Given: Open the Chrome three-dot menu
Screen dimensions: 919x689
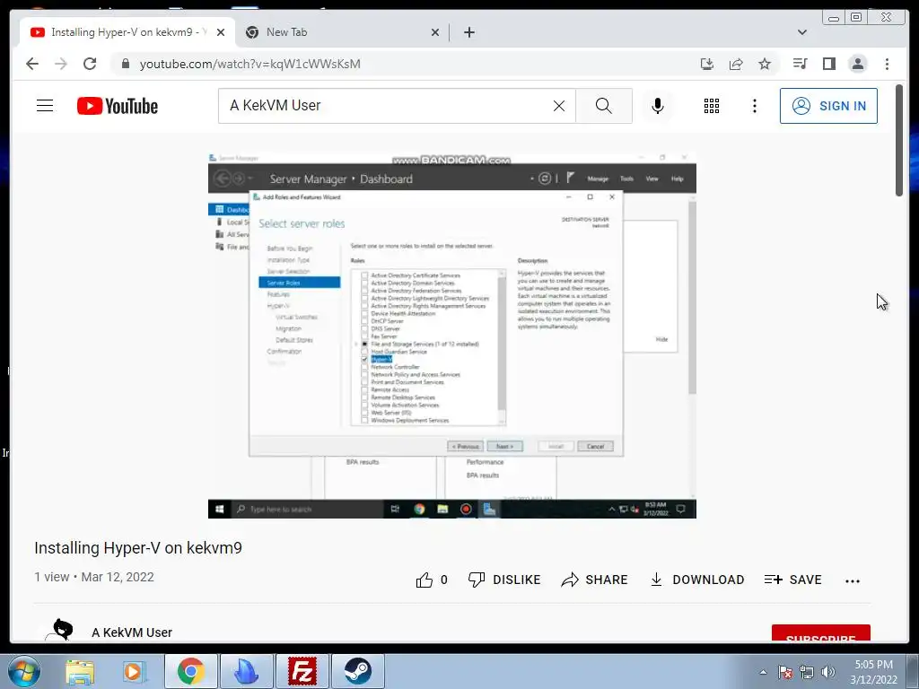Looking at the screenshot, I should 888,64.
